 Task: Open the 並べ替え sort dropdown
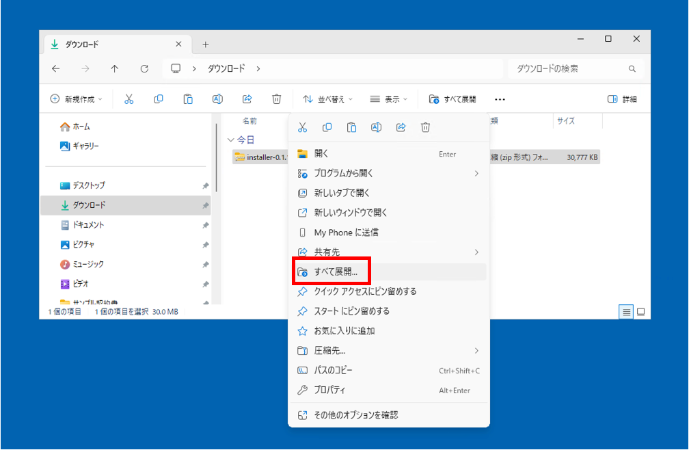pos(328,99)
